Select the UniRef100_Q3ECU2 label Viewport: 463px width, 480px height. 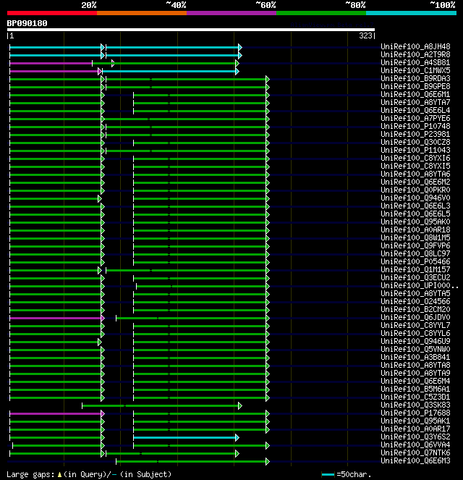coord(415,277)
